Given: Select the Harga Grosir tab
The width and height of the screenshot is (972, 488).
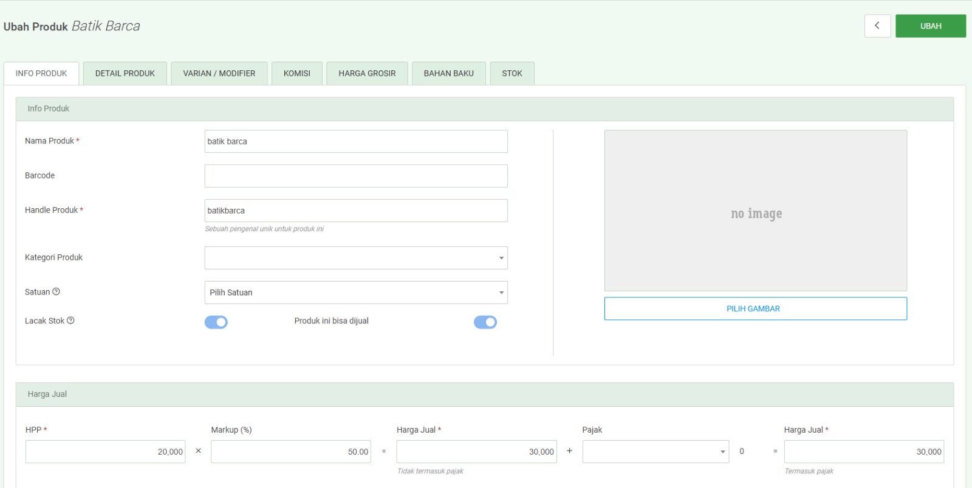Looking at the screenshot, I should tap(367, 73).
